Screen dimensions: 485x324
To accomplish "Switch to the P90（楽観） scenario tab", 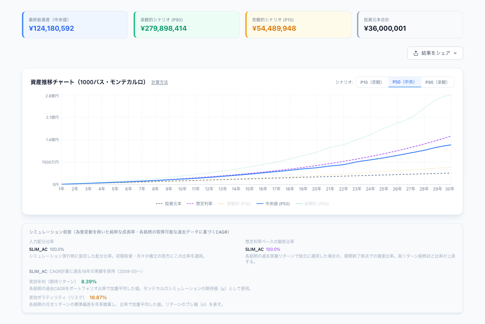I will 437,82.
